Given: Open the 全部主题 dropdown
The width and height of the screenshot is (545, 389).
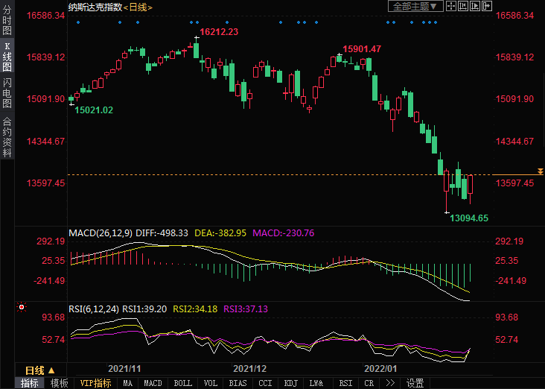Looking at the screenshot, I should pos(415,6).
